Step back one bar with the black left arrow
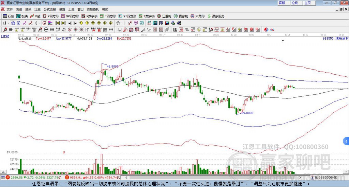Viewport: 349px width, 187px height. point(70,23)
